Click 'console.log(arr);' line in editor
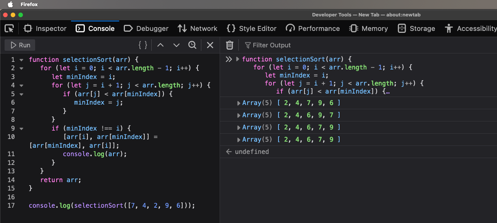Viewport: 497px width, 223px height. pos(95,154)
